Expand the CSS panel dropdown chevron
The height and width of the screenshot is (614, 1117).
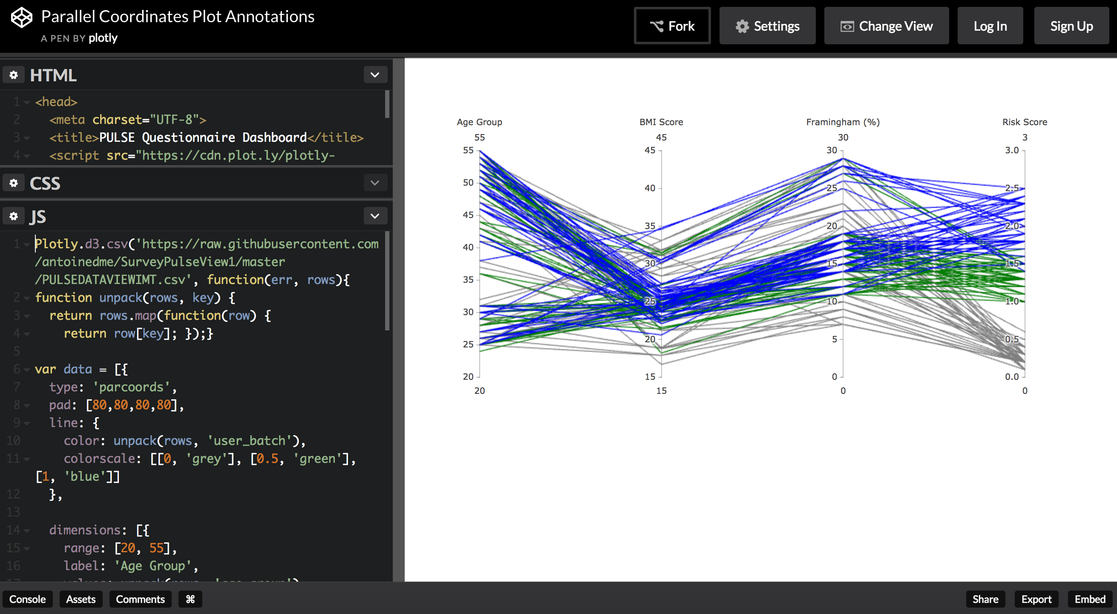375,183
